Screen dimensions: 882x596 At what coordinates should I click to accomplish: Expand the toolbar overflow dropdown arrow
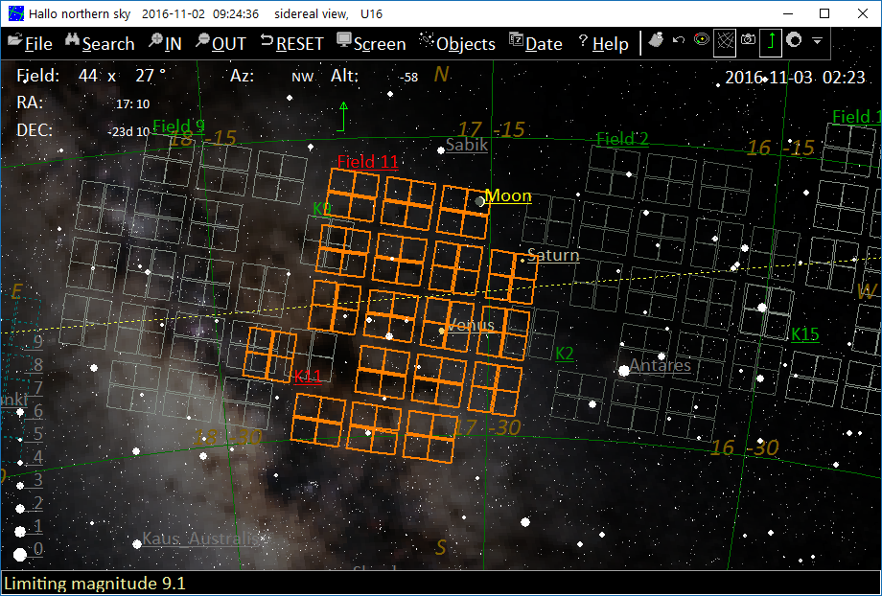point(817,41)
